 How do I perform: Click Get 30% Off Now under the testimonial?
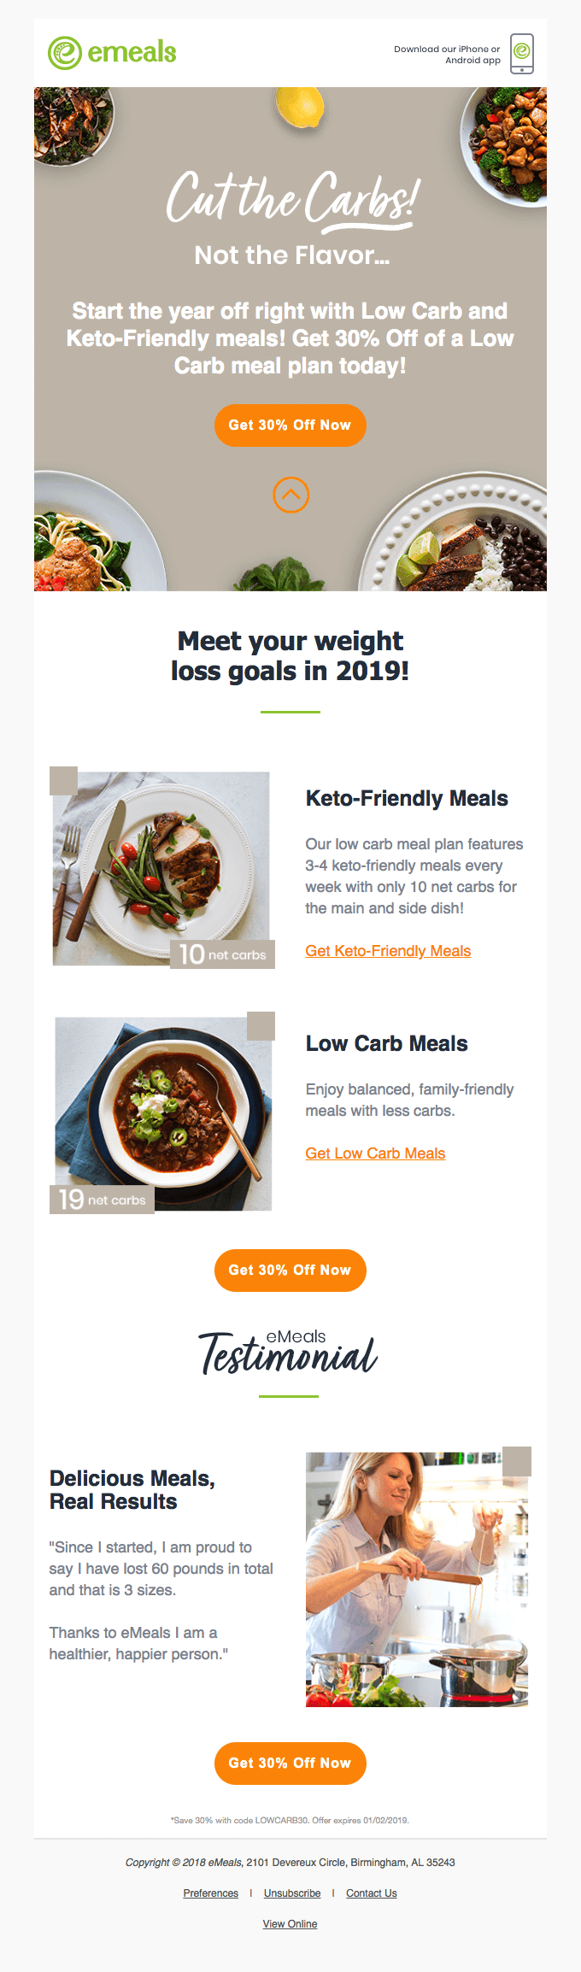tap(290, 1764)
